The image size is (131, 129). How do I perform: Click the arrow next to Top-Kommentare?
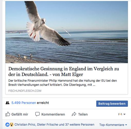tap(126, 125)
